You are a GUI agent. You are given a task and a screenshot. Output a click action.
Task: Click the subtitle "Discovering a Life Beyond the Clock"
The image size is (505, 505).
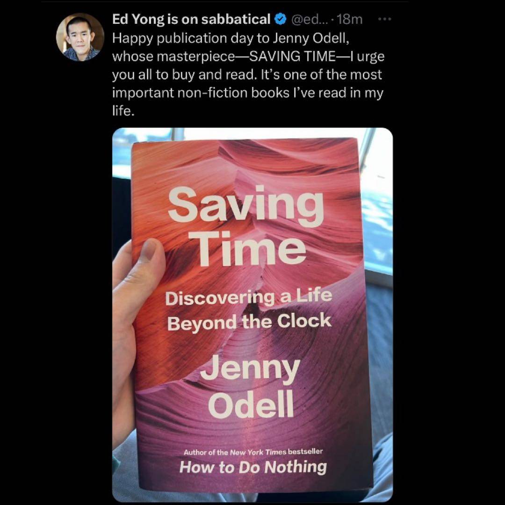(x=249, y=310)
